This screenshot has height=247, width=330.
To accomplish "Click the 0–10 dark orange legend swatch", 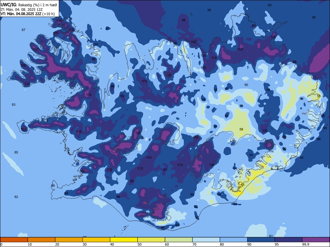I will point(14,240).
